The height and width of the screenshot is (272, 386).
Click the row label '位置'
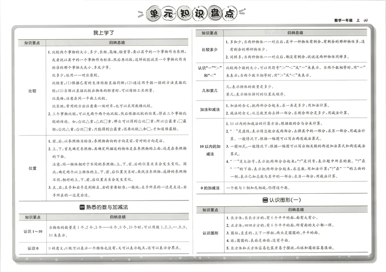pos(32,169)
